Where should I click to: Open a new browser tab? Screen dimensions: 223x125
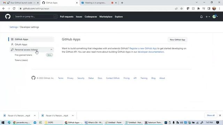tap(122, 3)
